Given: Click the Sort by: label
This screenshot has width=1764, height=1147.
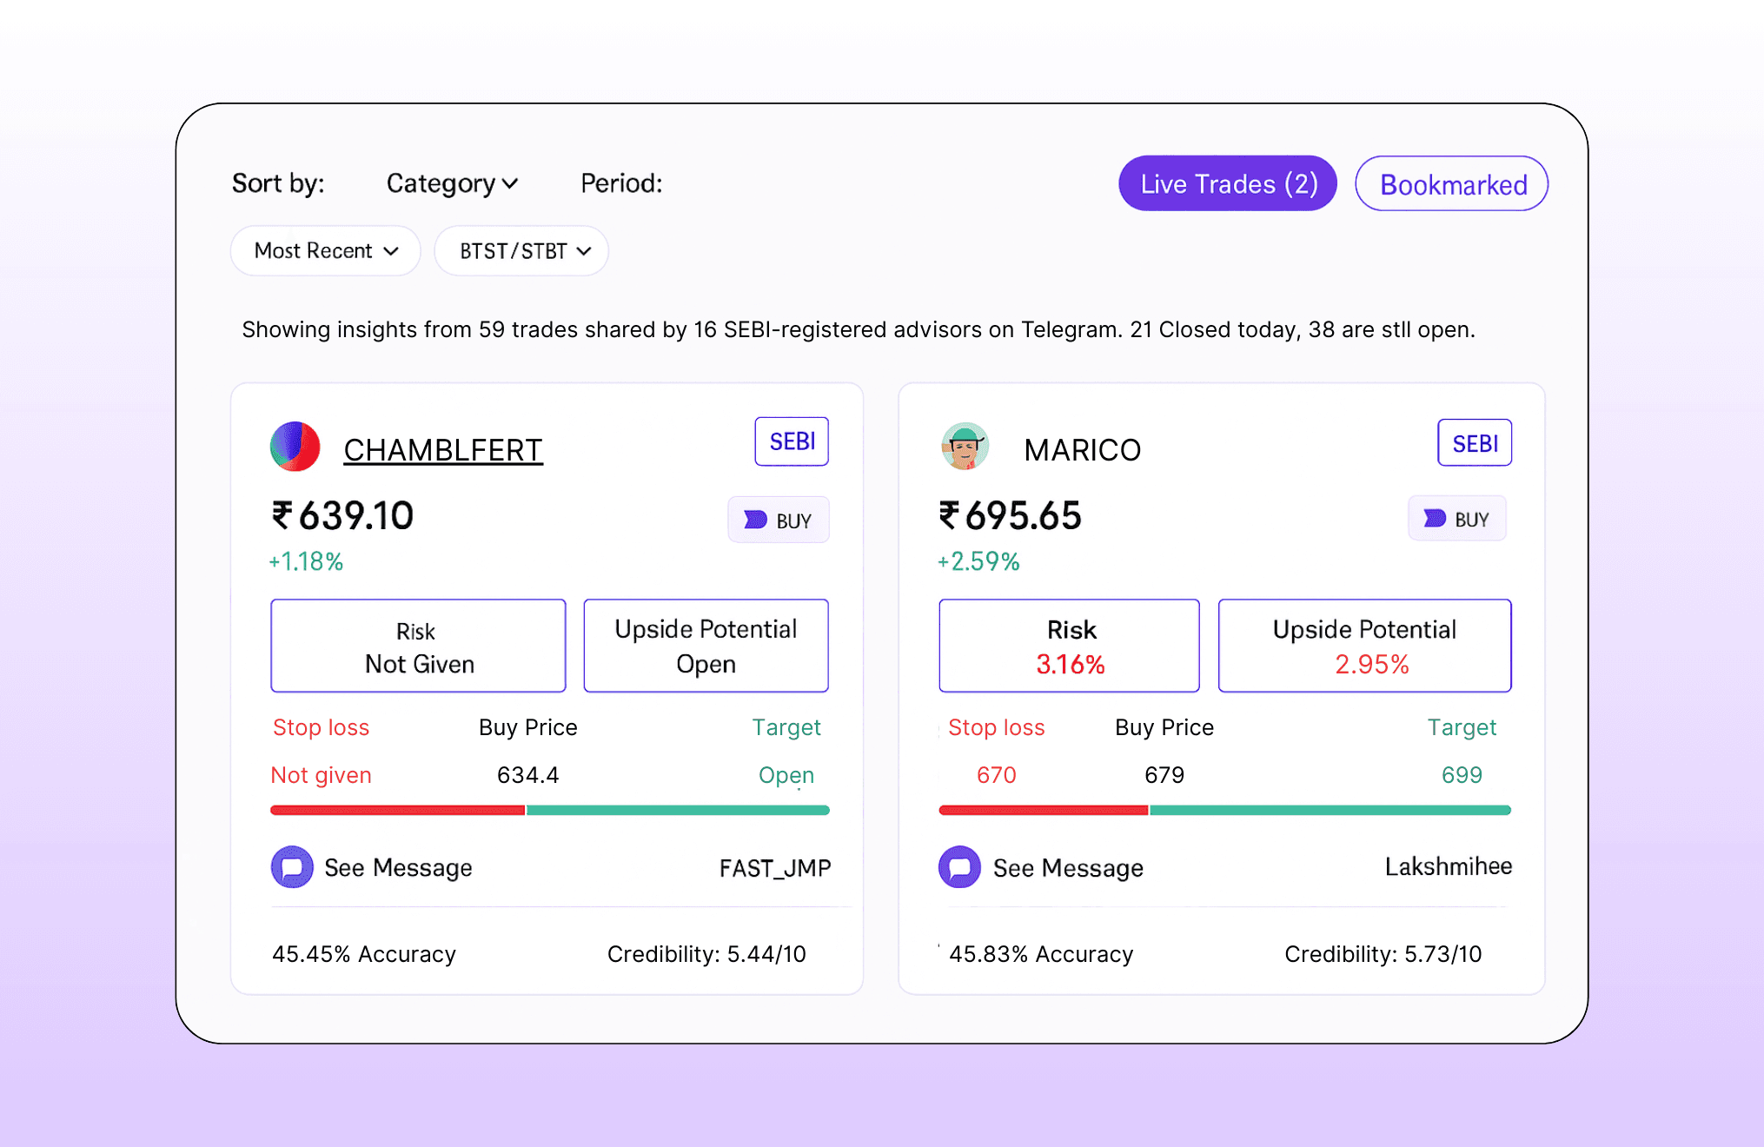Looking at the screenshot, I should (278, 183).
